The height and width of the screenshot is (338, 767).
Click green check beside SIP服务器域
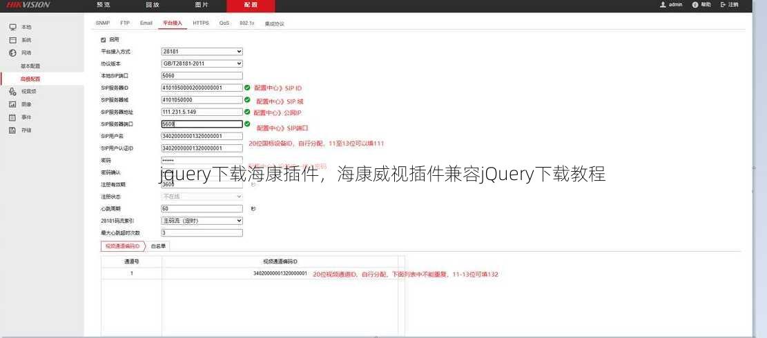click(x=247, y=99)
